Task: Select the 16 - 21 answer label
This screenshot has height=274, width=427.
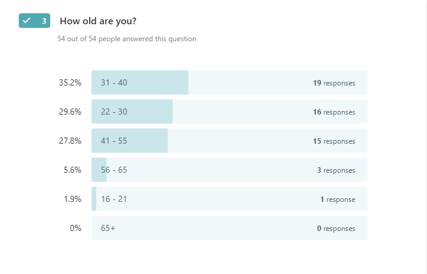Action: pyautogui.click(x=114, y=199)
